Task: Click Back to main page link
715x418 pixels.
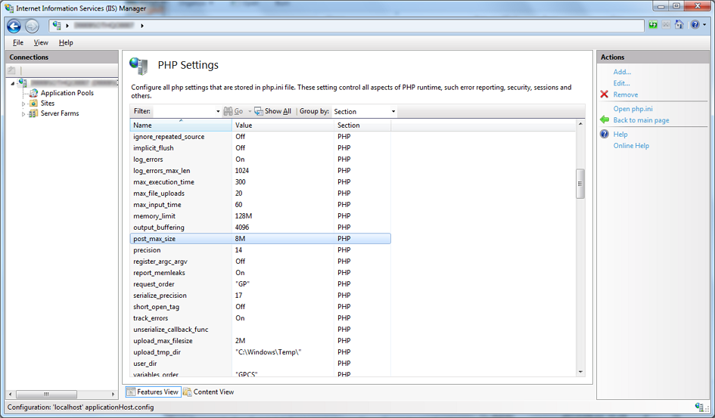Action: point(641,119)
